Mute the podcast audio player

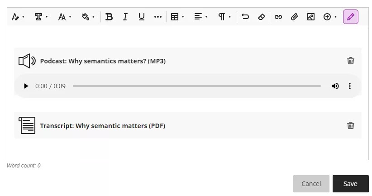point(335,86)
